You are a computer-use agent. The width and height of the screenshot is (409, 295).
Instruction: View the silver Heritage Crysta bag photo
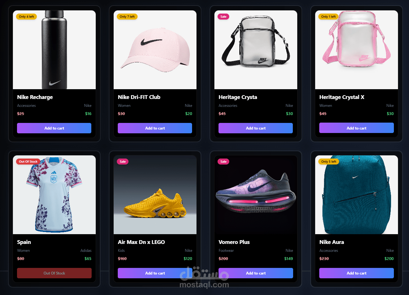point(256,50)
